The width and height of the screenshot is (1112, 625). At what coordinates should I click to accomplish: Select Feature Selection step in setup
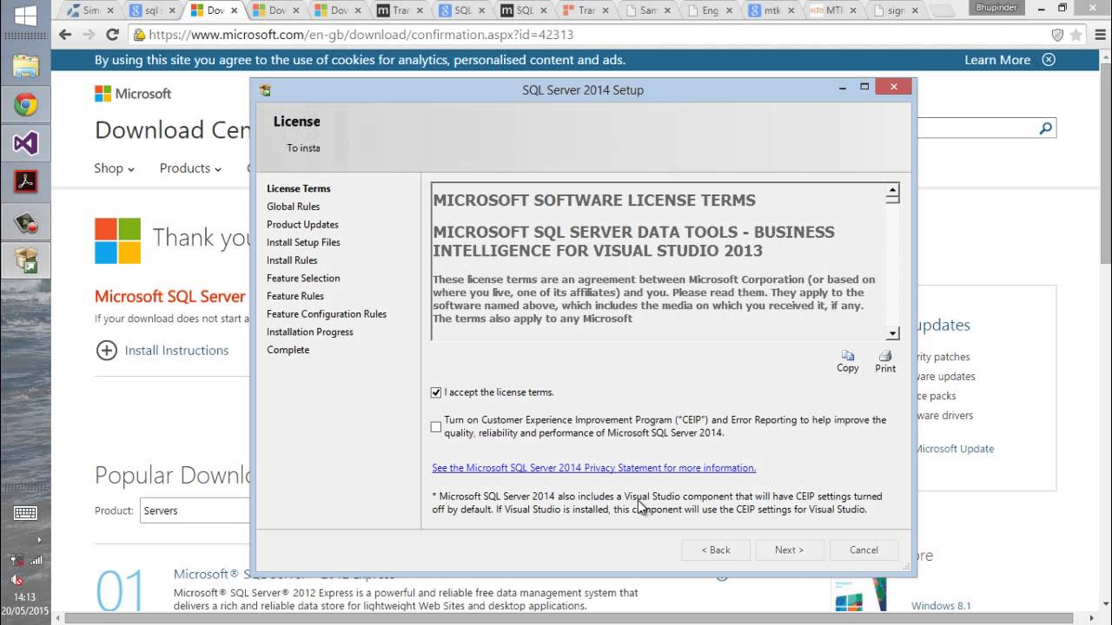(x=303, y=278)
